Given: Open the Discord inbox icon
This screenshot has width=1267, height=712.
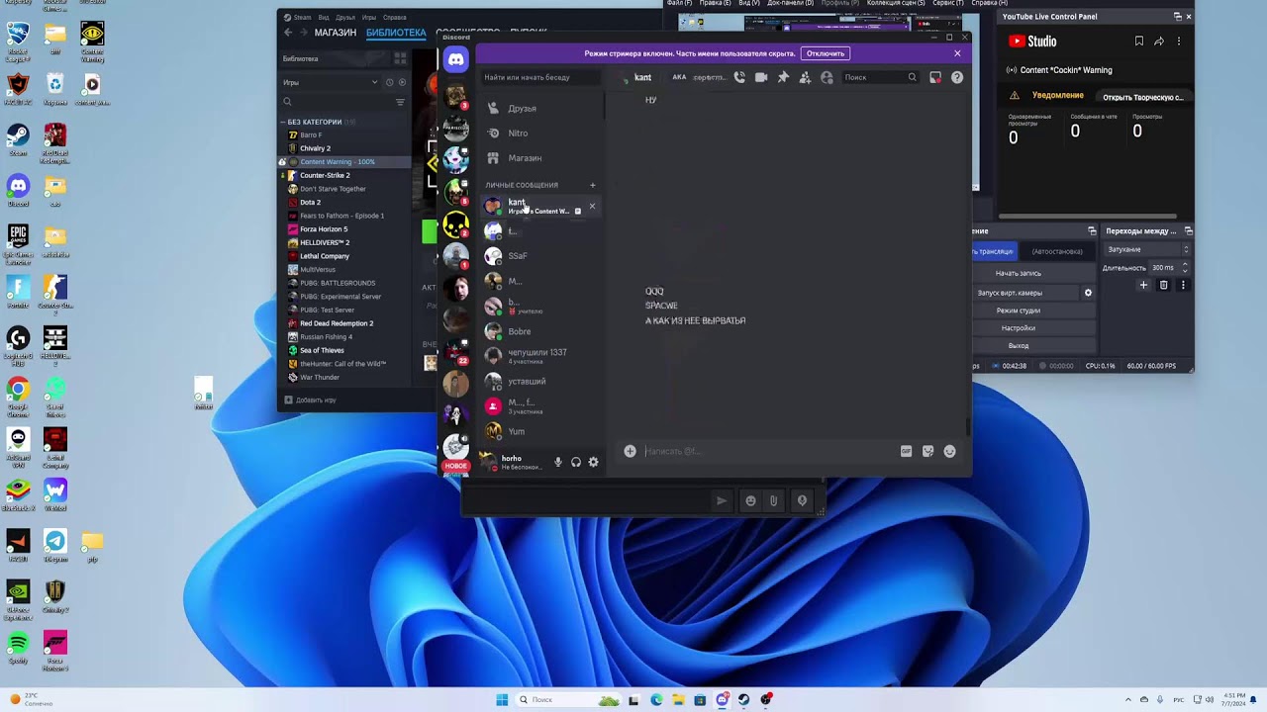Looking at the screenshot, I should click(x=935, y=77).
